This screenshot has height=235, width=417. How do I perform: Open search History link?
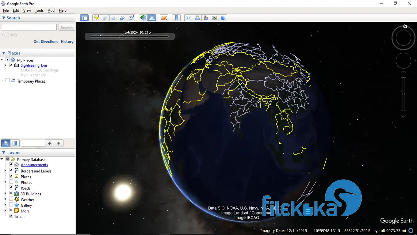coord(67,42)
